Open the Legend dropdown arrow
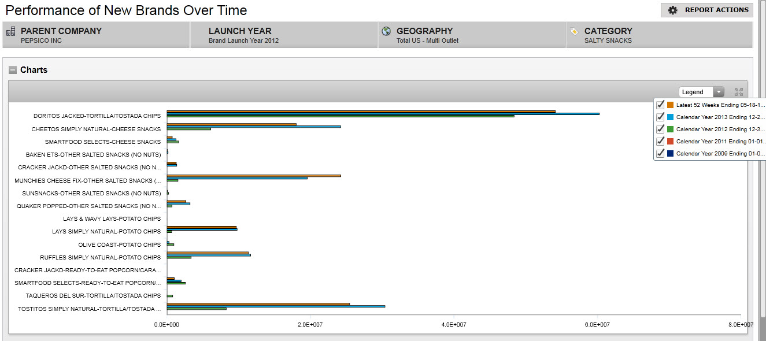 click(x=719, y=92)
